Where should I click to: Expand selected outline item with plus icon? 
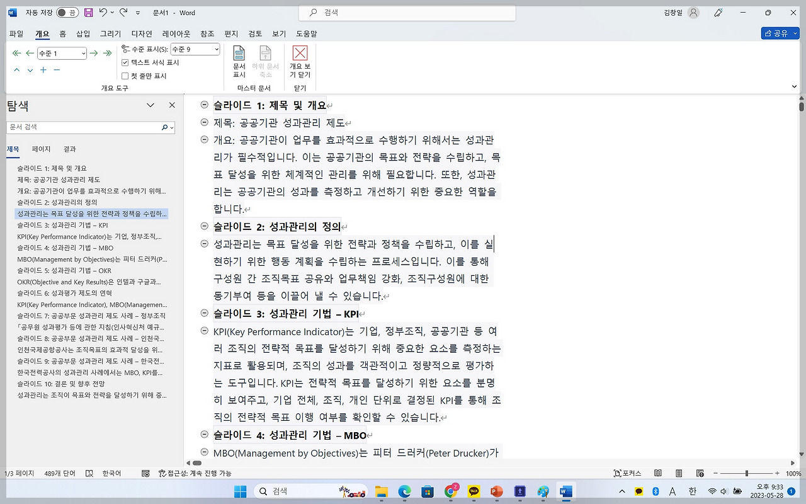(43, 70)
